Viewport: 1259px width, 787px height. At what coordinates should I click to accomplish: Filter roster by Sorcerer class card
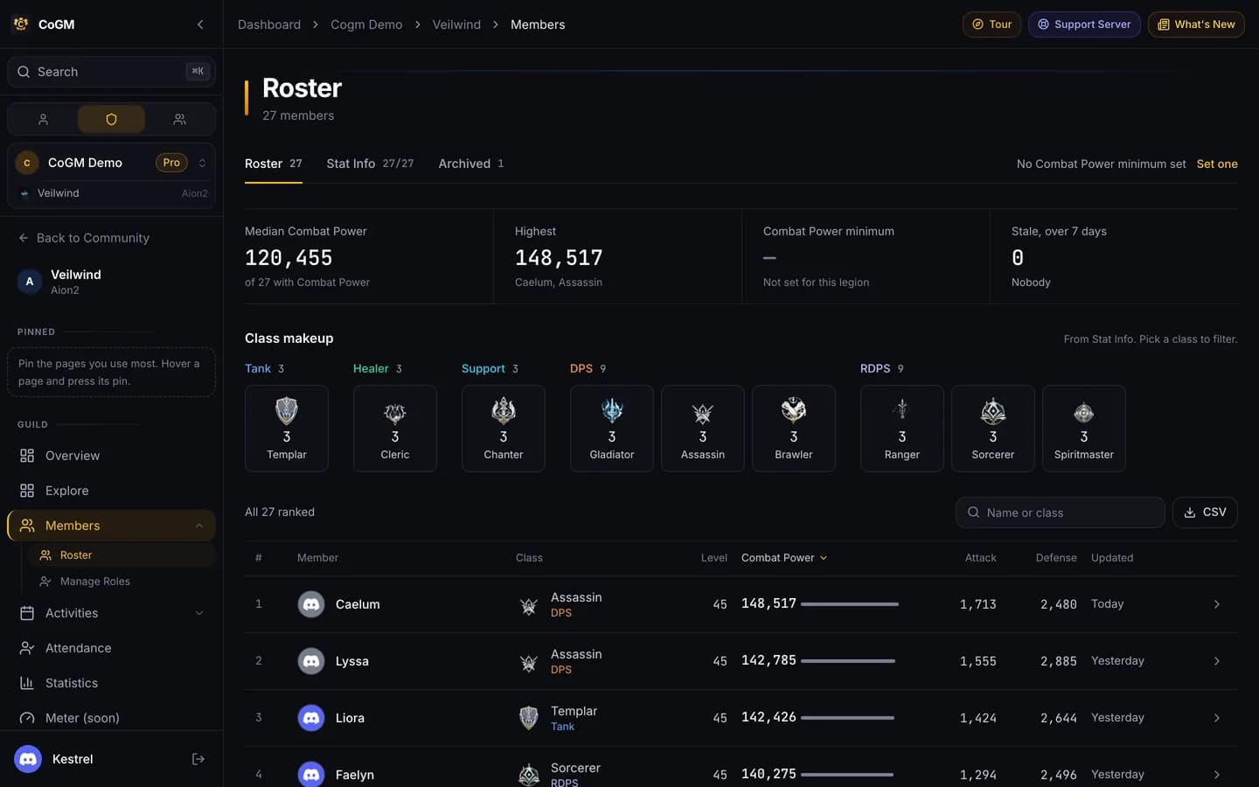click(993, 428)
